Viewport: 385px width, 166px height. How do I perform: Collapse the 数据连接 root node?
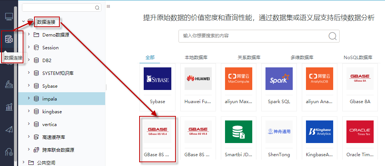coord(23,21)
